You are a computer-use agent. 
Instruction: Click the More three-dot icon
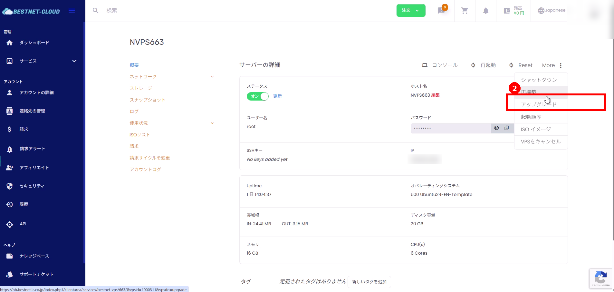click(561, 65)
